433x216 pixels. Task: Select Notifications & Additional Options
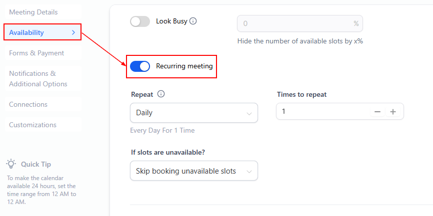pos(38,79)
